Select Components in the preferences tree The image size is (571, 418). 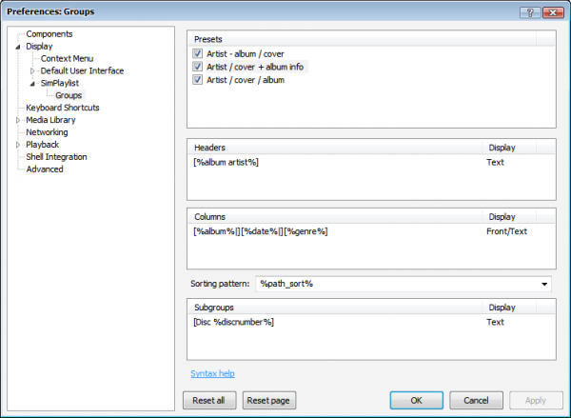[x=49, y=34]
